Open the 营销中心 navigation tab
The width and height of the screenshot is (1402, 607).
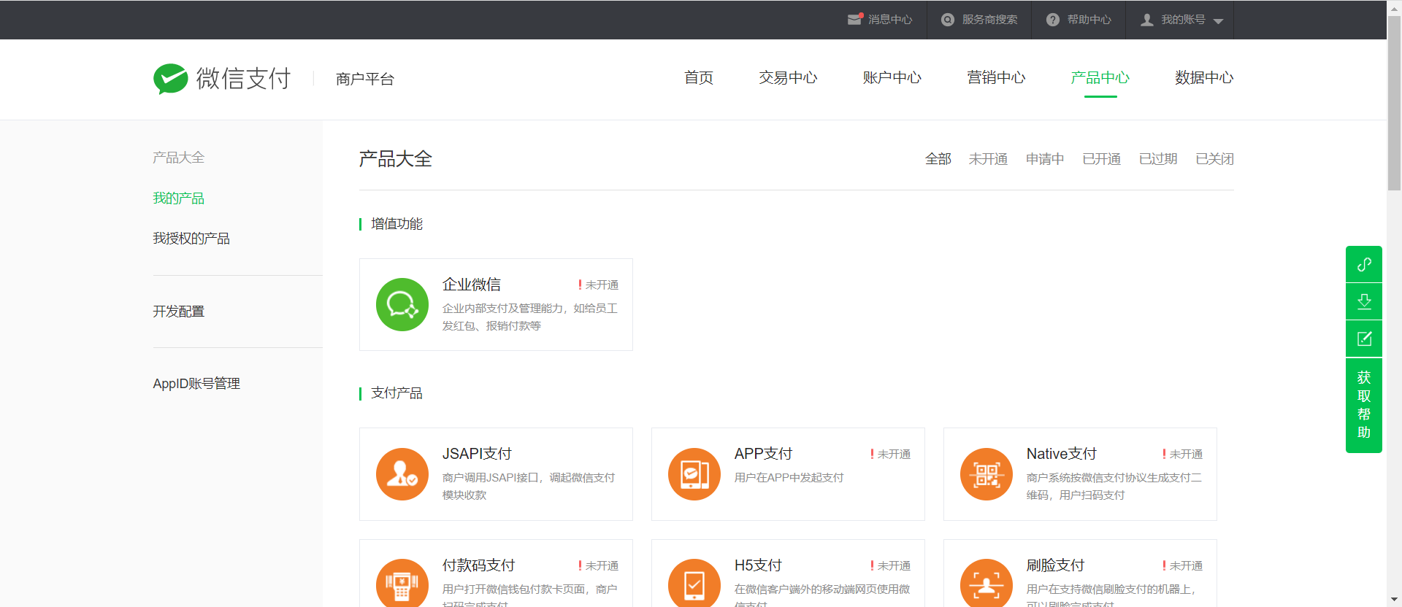point(996,77)
